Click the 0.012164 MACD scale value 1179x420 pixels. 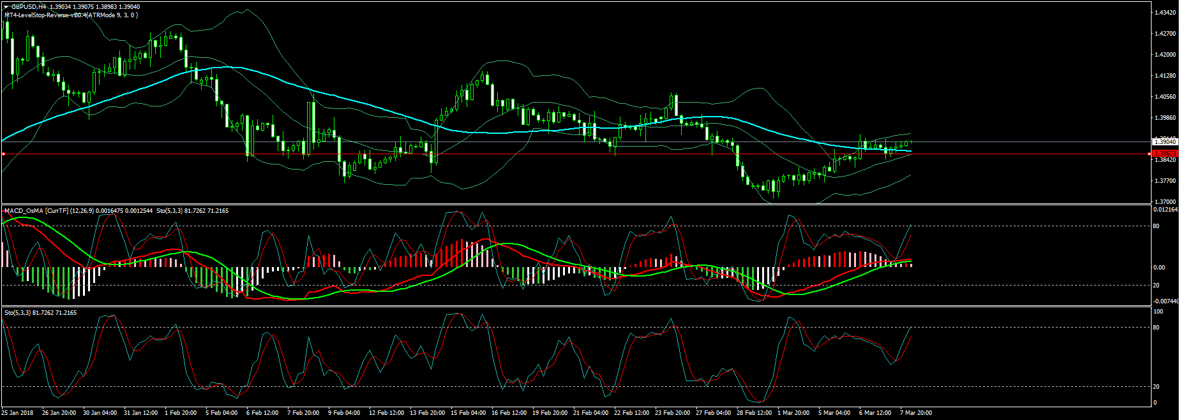pos(1165,209)
